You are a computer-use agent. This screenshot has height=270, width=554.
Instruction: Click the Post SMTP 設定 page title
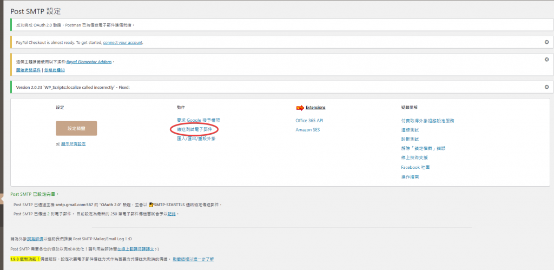click(x=36, y=11)
